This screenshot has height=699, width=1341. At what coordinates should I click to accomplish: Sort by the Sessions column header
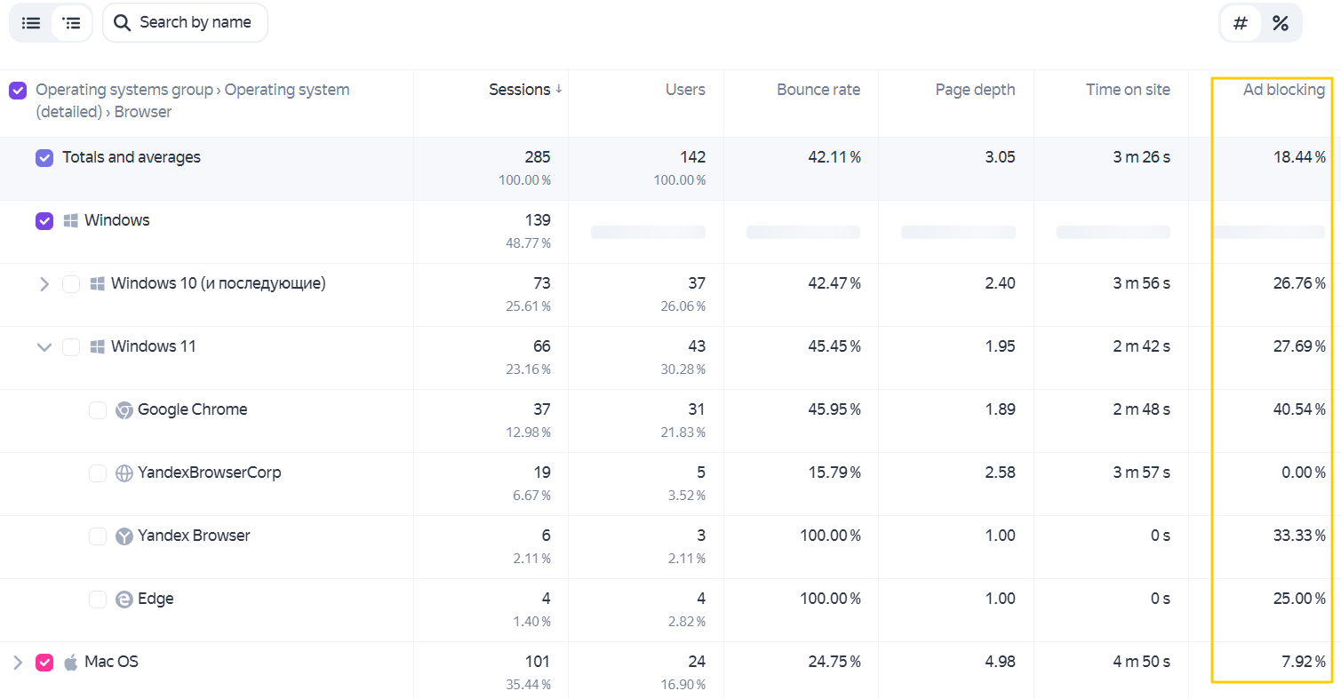520,90
